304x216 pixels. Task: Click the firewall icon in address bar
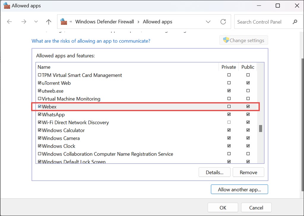pos(64,22)
